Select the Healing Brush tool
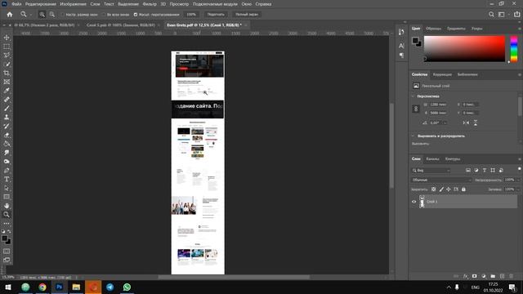This screenshot has height=294, width=523. (x=7, y=100)
